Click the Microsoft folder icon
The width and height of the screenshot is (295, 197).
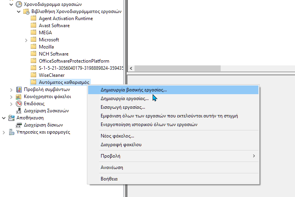33,39
